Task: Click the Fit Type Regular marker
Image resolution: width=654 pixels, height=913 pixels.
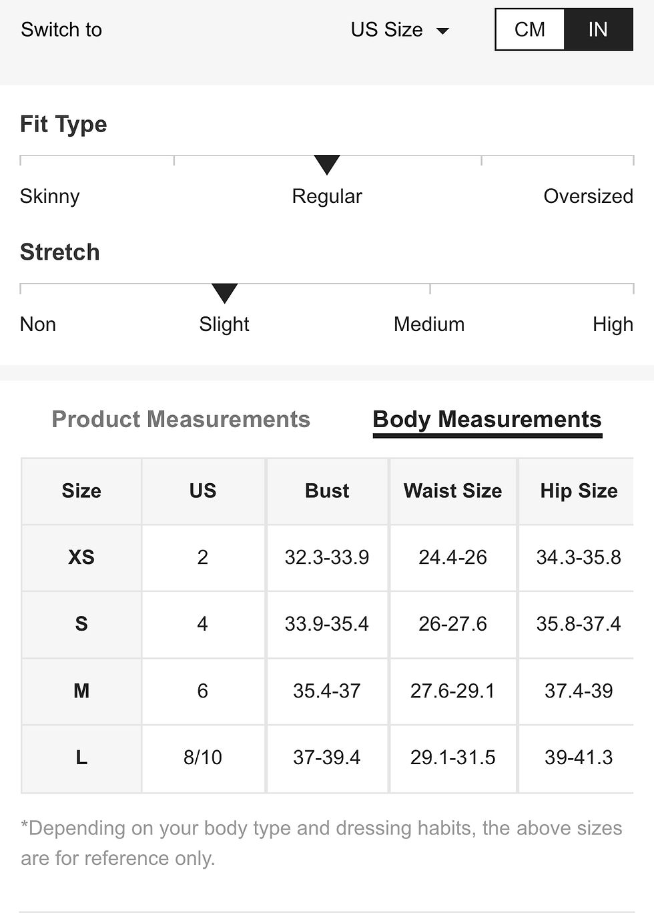Action: coord(327,165)
